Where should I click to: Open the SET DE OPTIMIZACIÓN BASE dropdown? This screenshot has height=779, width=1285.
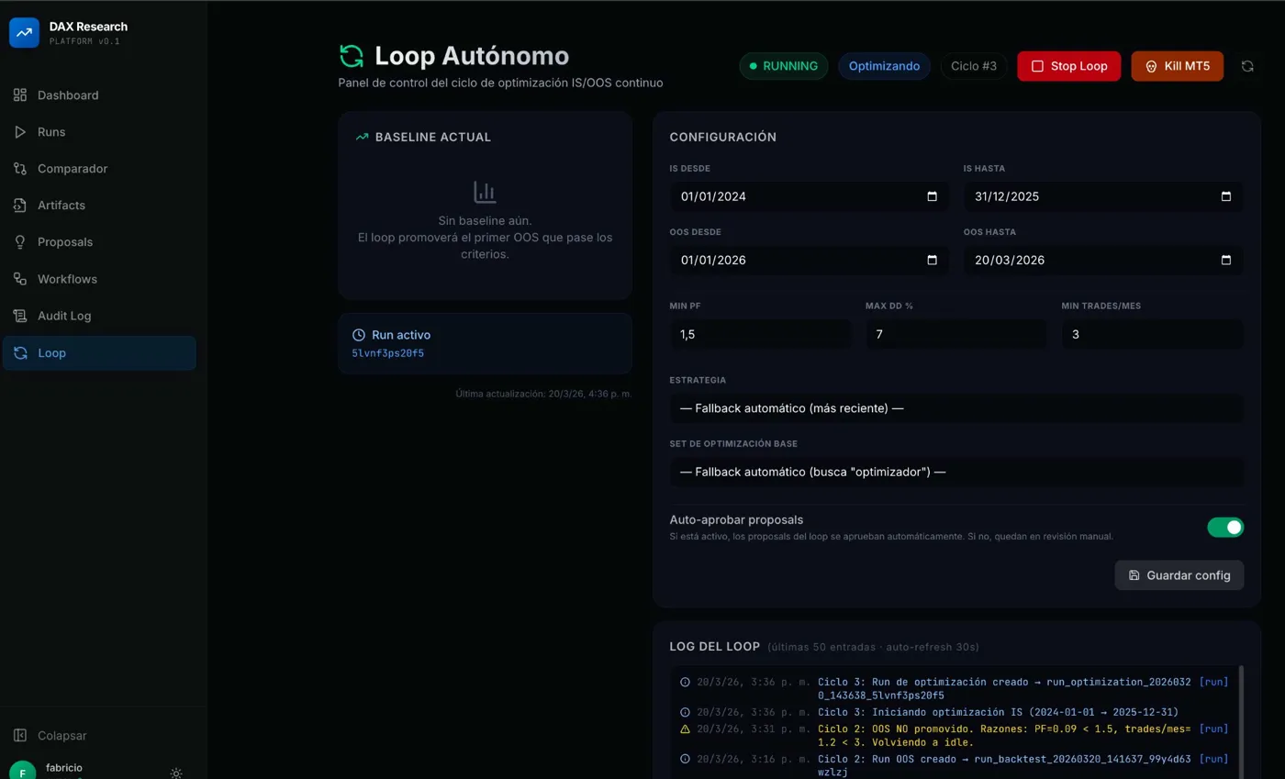958,471
